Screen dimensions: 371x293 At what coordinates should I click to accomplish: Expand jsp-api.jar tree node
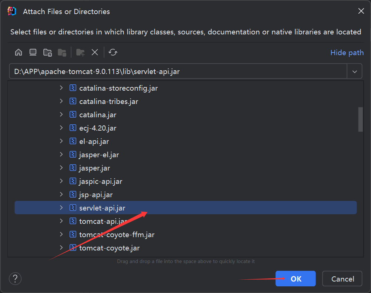click(x=61, y=194)
